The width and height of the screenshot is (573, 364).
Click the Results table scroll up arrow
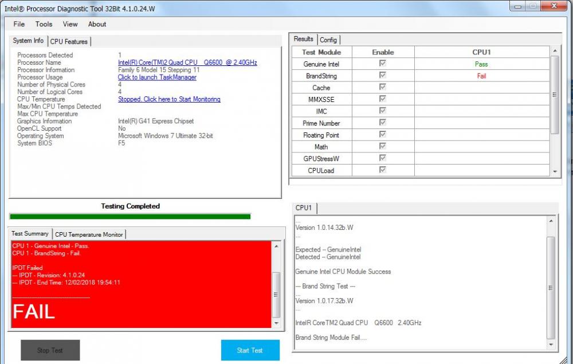[555, 50]
